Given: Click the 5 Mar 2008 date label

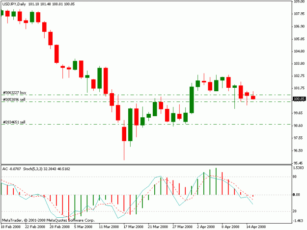Looking at the screenshot, I should [x=84, y=227].
